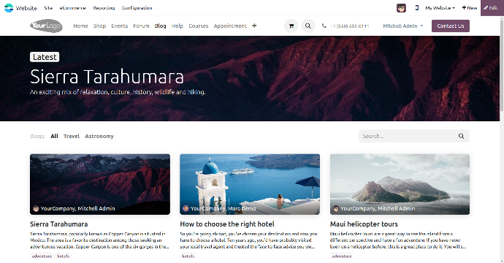This screenshot has height=263, width=504.
Task: Open Sierra Tarahumara post thumbnail
Action: 100,184
